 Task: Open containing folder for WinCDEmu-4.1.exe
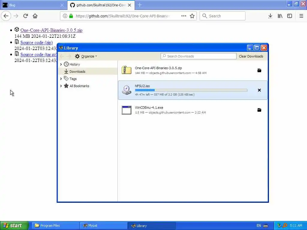259,110
